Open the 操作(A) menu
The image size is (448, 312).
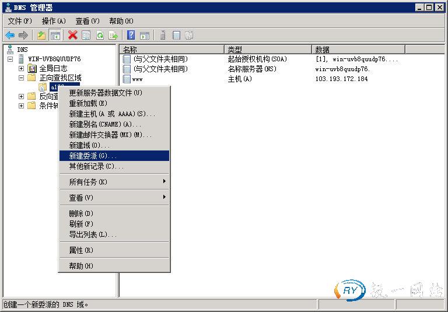point(54,21)
